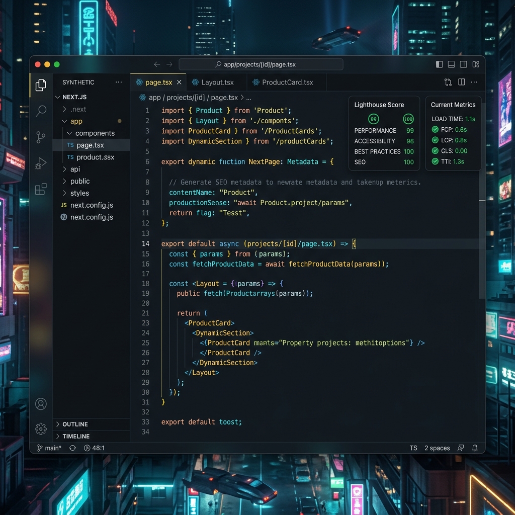
Task: Click the projects/[id] breadcrumb segment
Action: pos(186,98)
